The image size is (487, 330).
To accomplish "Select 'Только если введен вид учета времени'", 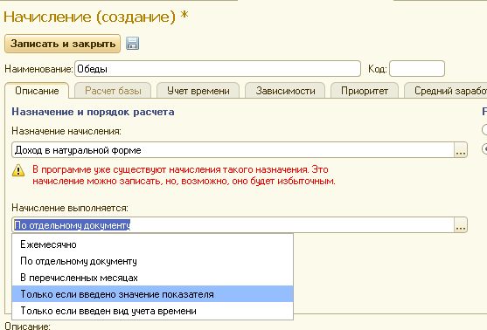I will (x=152, y=311).
